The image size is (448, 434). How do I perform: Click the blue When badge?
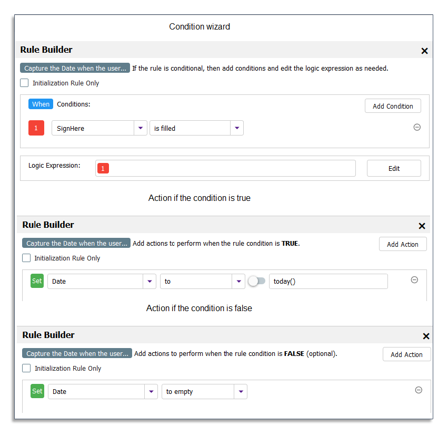41,104
